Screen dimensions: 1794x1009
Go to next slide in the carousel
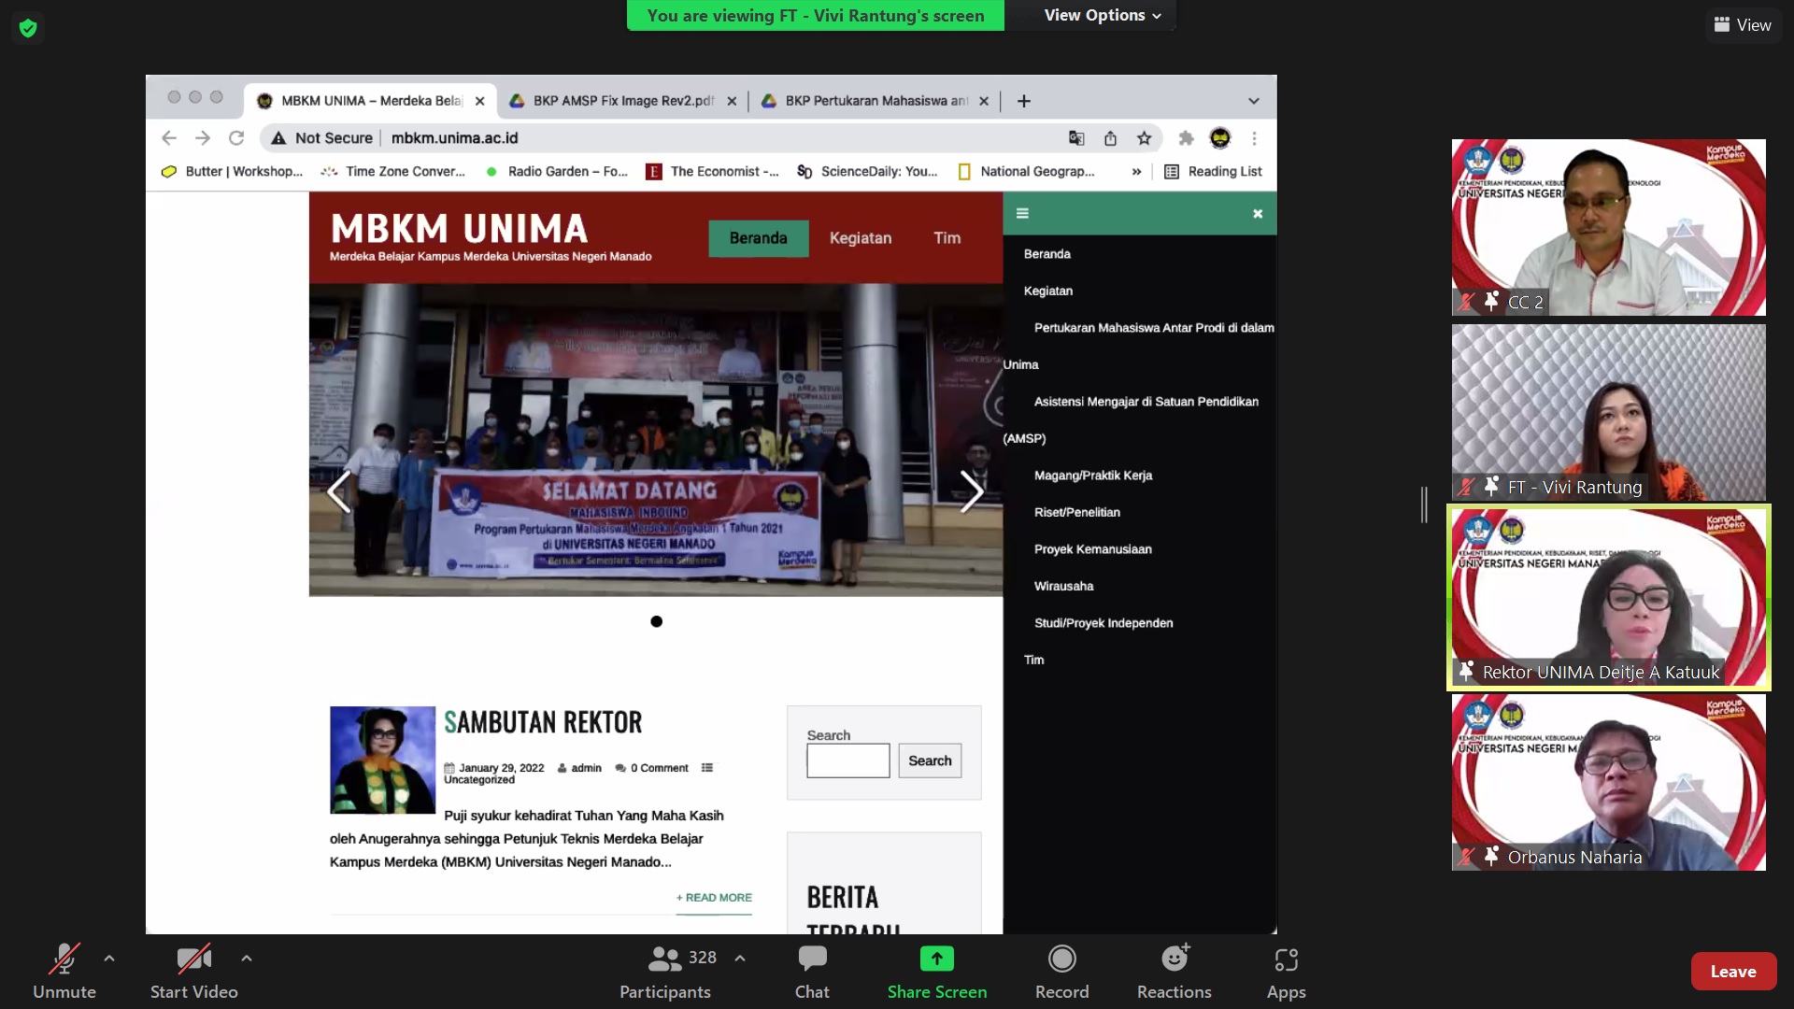(x=972, y=491)
